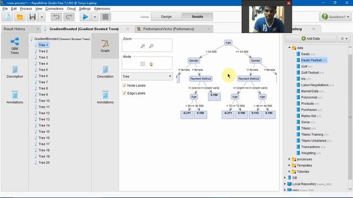This screenshot has width=353, height=198.
Task: Select Tree 1 in the tree list
Action: [x=43, y=45]
